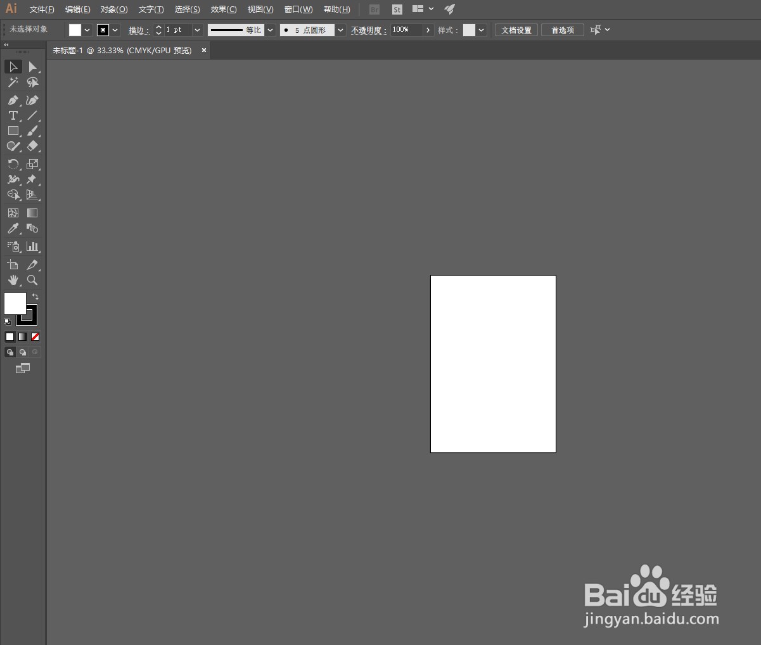Select the Rotate tool
761x645 pixels.
point(13,164)
